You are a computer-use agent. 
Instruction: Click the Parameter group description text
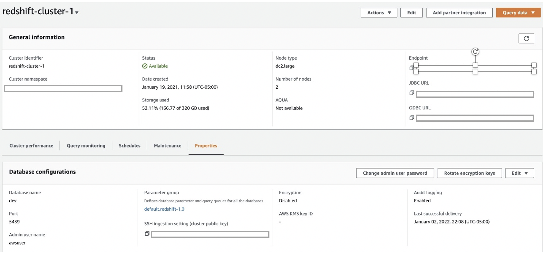pyautogui.click(x=204, y=201)
